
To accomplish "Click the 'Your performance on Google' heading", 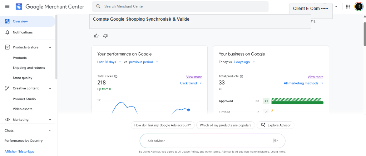I will coord(124,54).
